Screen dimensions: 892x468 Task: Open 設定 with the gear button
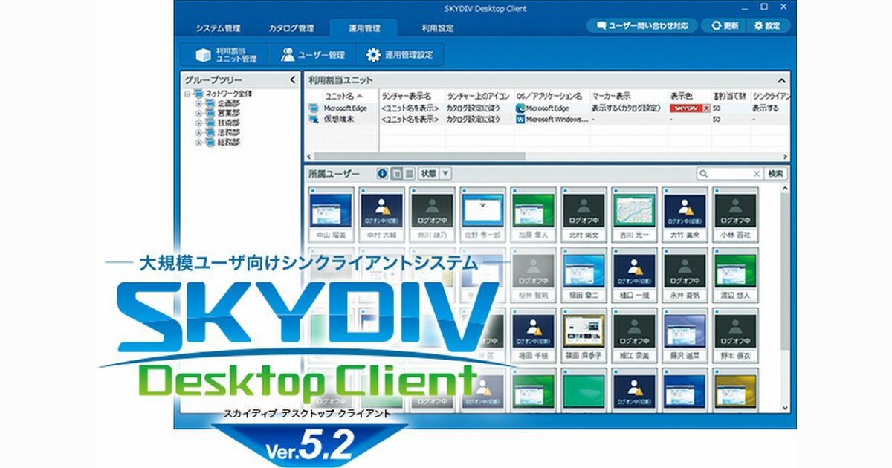tap(767, 25)
